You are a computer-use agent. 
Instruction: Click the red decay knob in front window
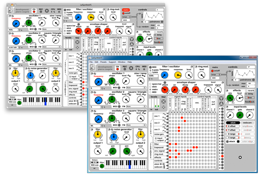[x=185, y=90]
